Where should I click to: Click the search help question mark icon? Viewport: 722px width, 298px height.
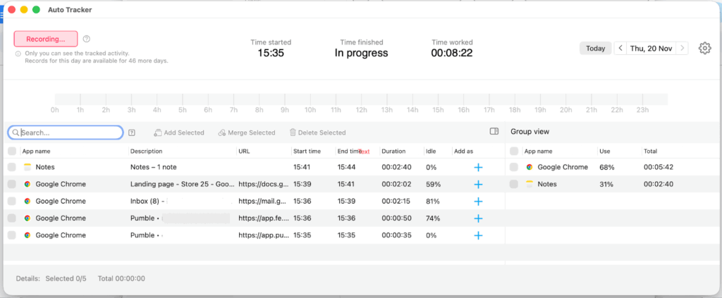click(x=132, y=132)
